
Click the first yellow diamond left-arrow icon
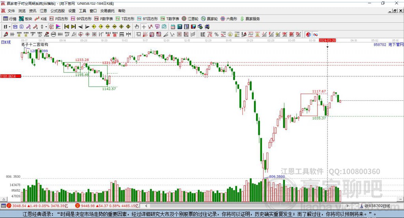pos(94,27)
